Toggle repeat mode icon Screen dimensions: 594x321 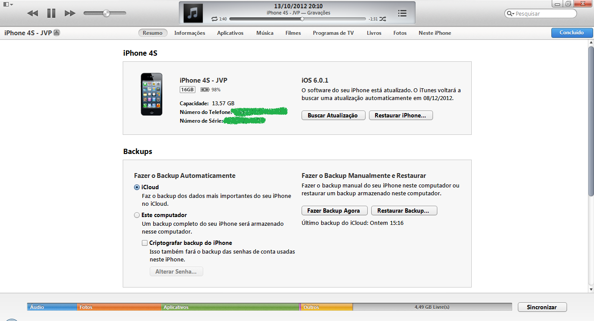click(x=214, y=19)
